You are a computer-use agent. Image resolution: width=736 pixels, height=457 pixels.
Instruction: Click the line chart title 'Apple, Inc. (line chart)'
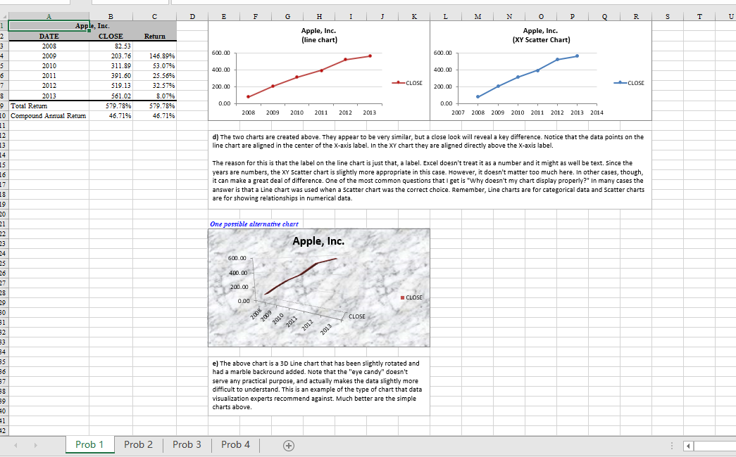[x=319, y=35]
